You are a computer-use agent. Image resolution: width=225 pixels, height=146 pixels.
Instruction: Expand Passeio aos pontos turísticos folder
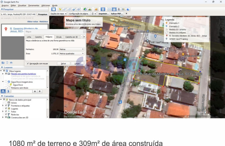[3, 74]
